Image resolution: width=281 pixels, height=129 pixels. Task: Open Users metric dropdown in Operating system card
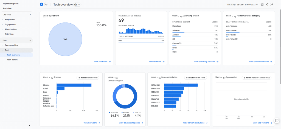[176, 16]
